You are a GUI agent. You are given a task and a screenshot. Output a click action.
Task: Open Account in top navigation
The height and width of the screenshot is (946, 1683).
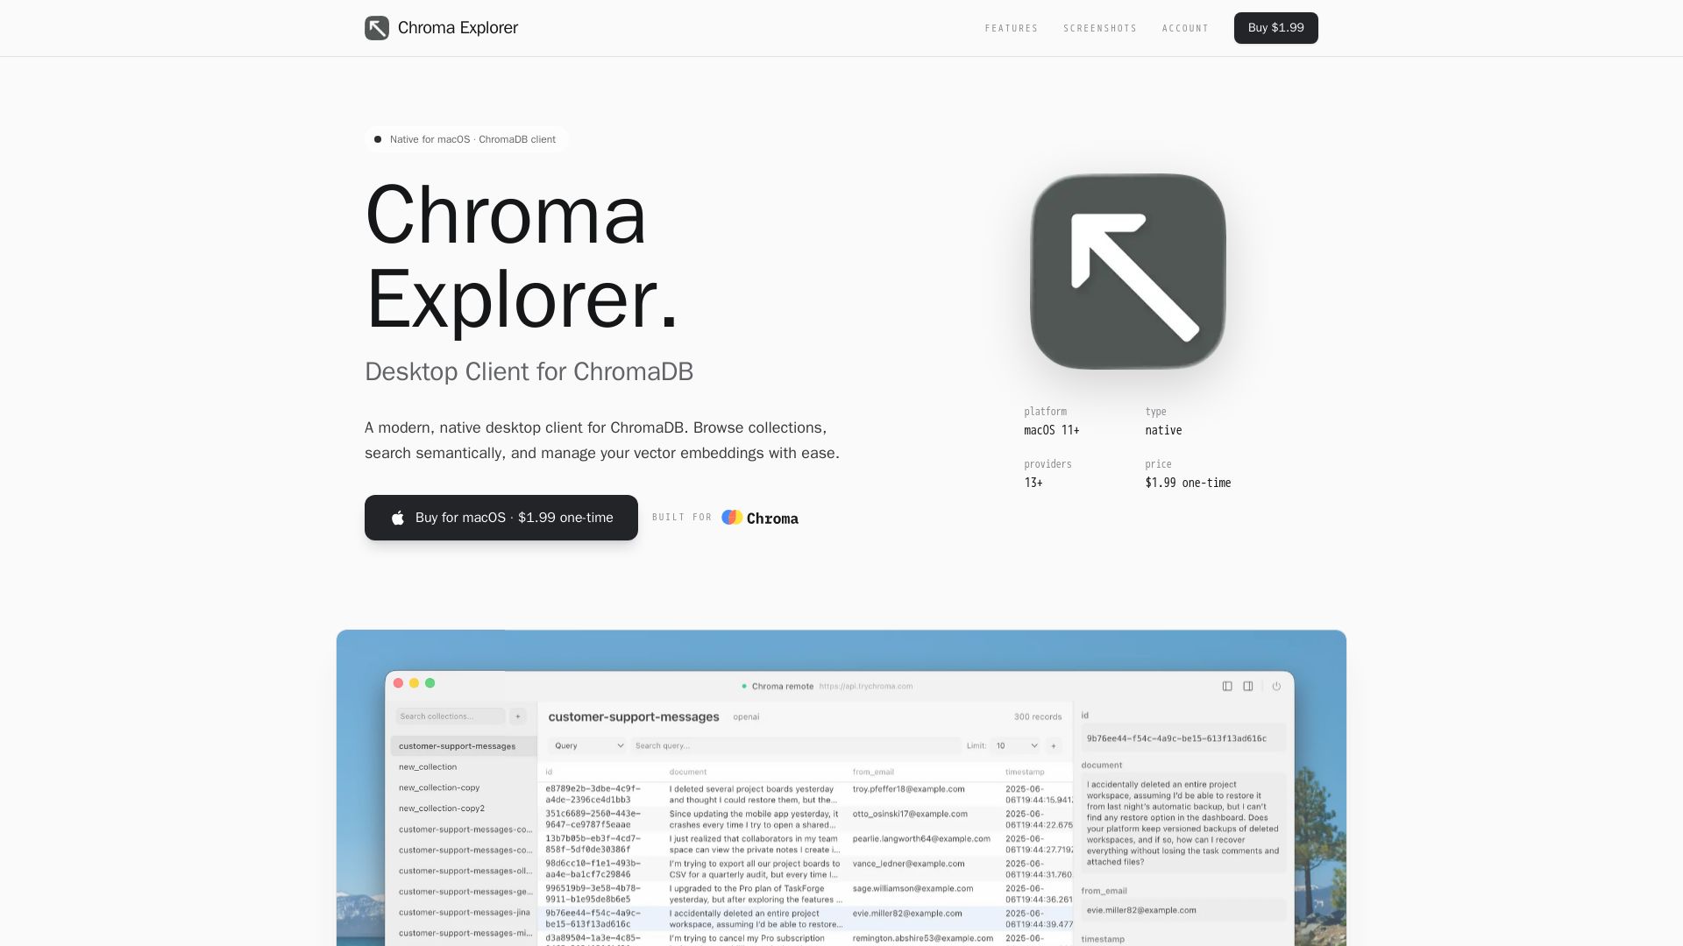click(x=1185, y=28)
